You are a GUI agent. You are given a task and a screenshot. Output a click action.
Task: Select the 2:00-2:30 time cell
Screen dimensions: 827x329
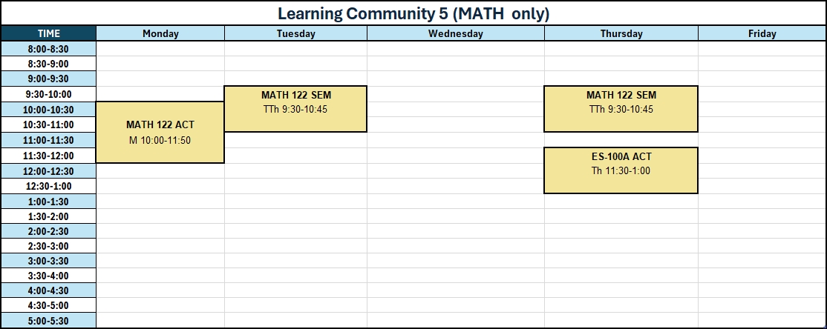pyautogui.click(x=48, y=231)
